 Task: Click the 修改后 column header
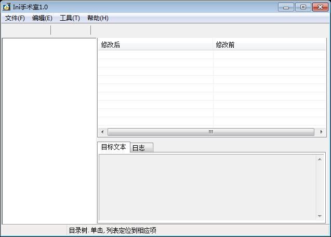(155, 45)
